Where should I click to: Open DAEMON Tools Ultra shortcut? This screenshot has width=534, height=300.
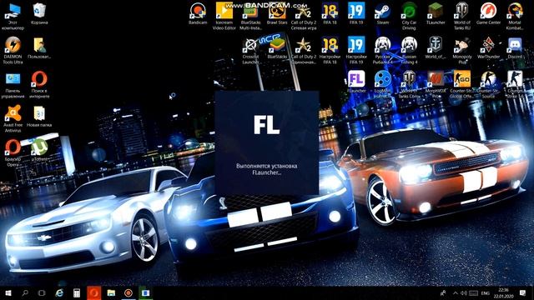coord(13,50)
